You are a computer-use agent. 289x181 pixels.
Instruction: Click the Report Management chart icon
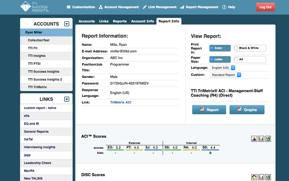click(182, 7)
